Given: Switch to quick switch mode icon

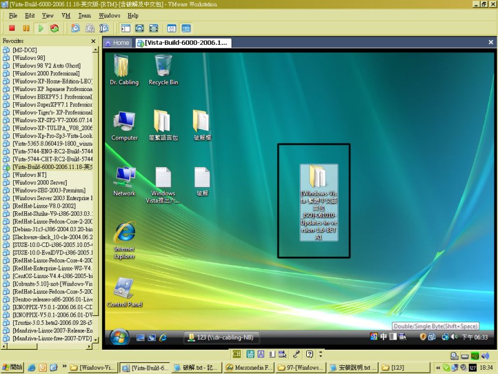Looking at the screenshot, I should click(154, 28).
